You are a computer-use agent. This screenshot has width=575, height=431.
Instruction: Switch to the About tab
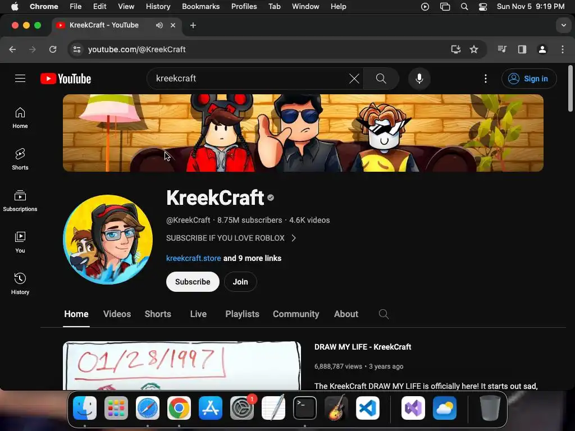346,314
